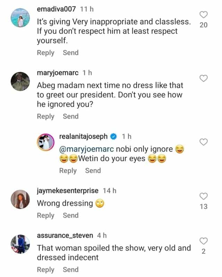
Task: Open the jaymekesenterprise username link
Action: [68, 191]
